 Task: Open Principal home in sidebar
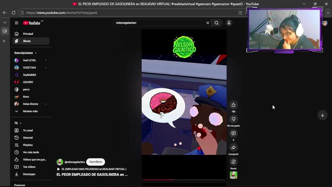(31, 34)
